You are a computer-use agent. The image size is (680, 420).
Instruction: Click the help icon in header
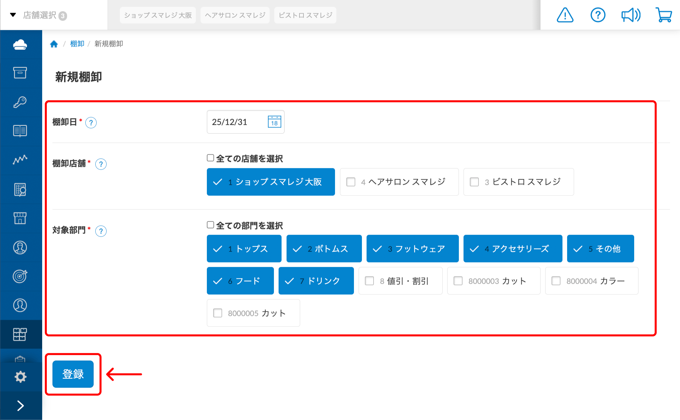click(598, 15)
